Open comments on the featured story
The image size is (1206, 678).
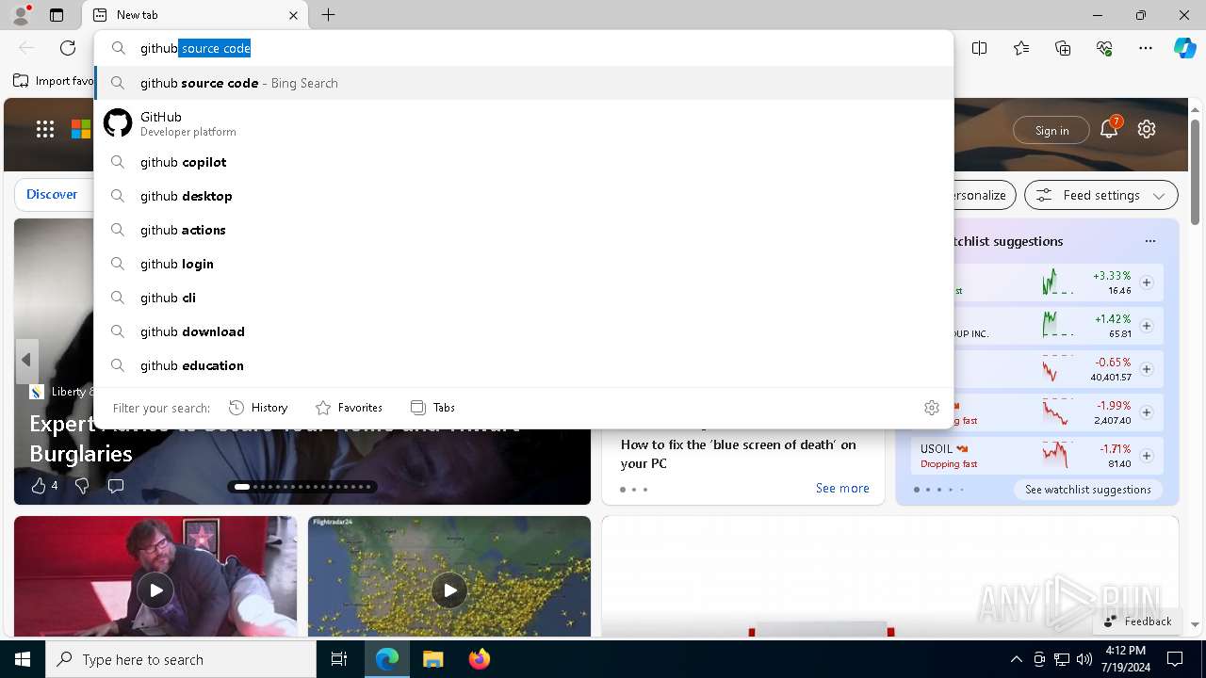(x=116, y=486)
